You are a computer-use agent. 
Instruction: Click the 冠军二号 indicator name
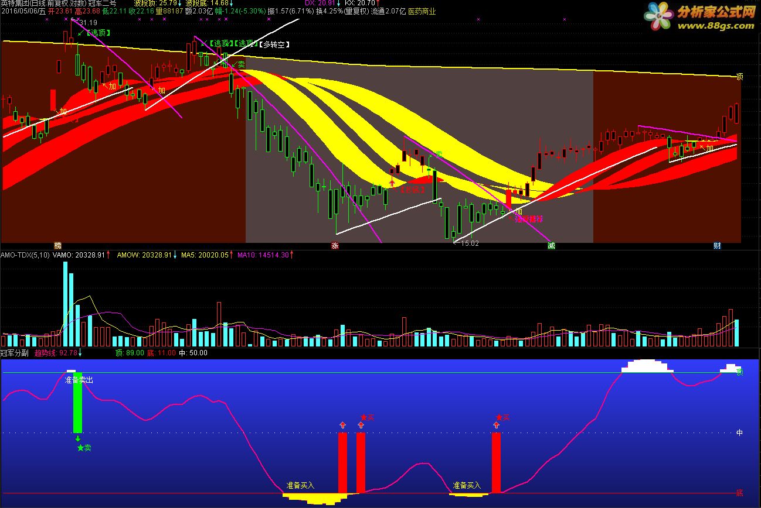(x=102, y=4)
